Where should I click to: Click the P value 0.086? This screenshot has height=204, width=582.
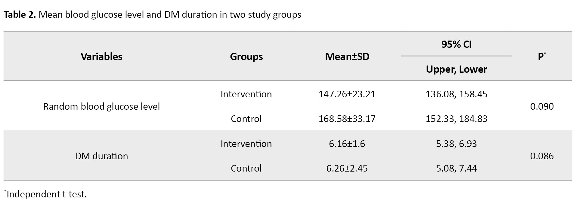(542, 156)
